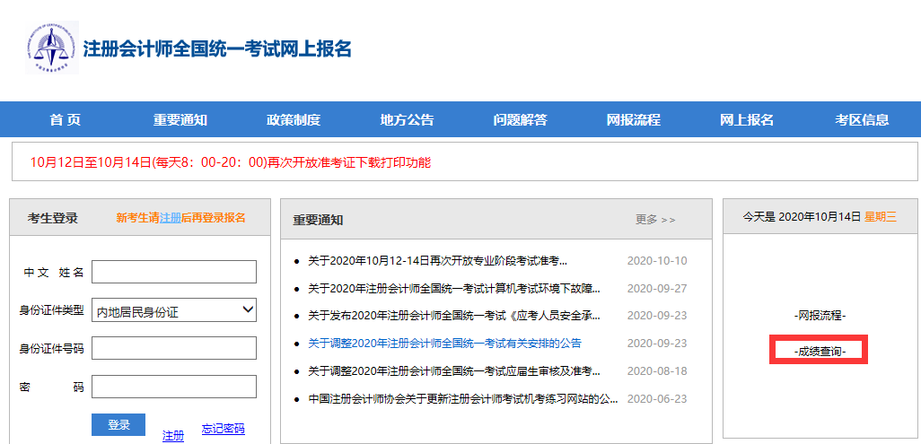Viewport: 921px width, 444px height.
Task: Open the 首页 navigation menu item
Action: click(66, 120)
